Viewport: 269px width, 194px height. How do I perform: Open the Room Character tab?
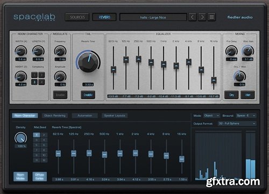tap(25, 116)
